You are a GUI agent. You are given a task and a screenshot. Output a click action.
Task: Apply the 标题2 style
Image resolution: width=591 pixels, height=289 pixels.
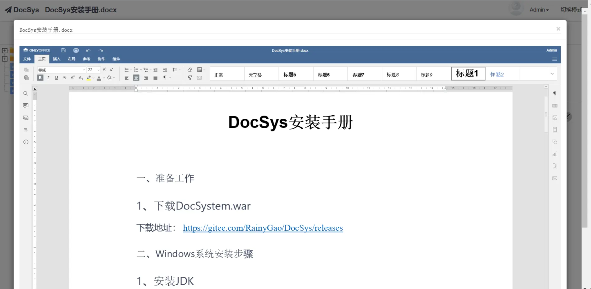(502, 74)
